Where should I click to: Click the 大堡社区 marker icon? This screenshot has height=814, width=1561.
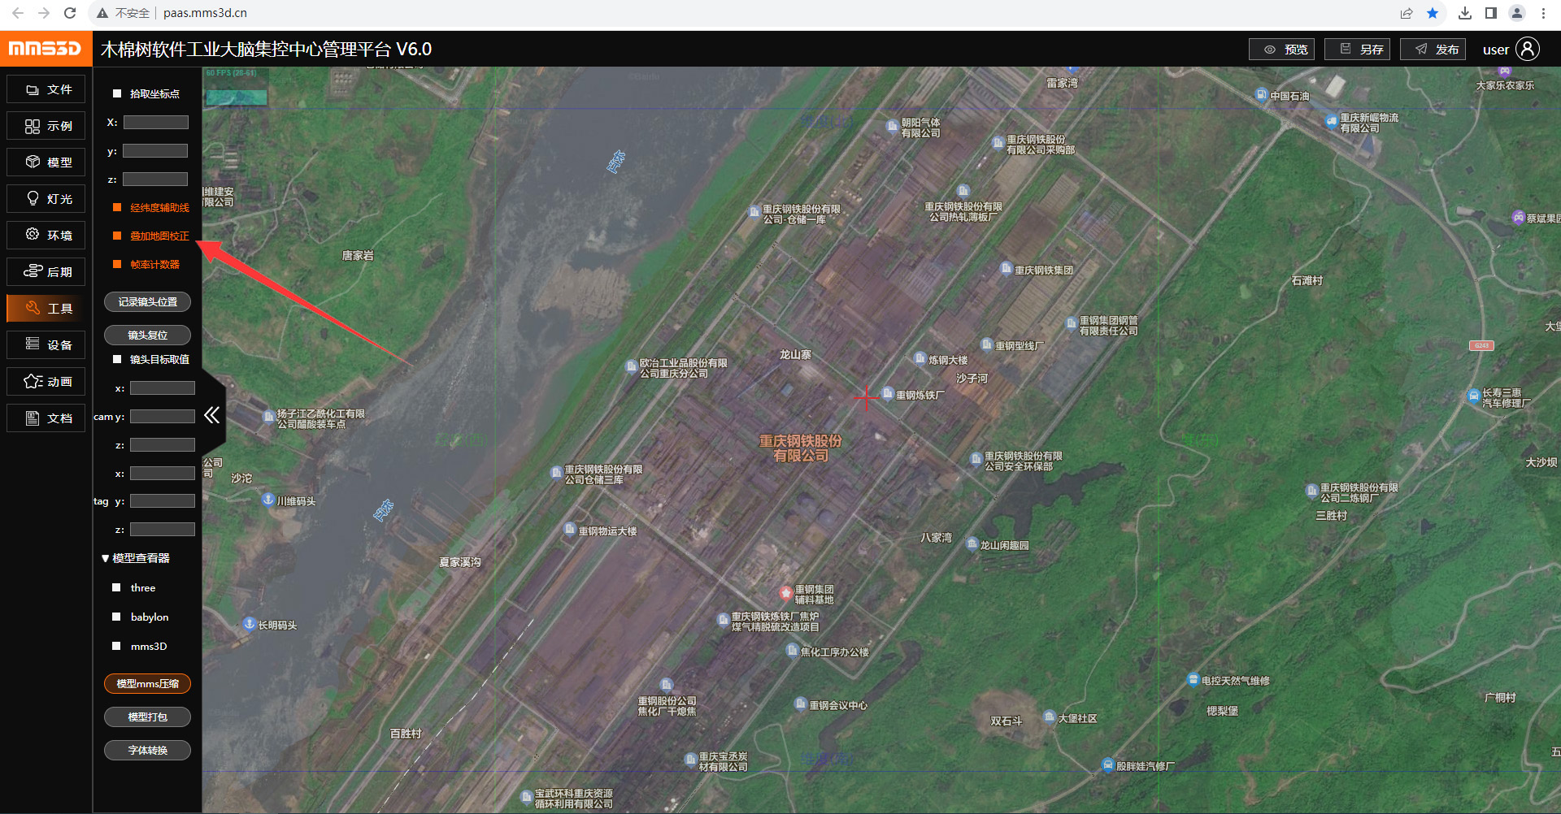point(1050,717)
